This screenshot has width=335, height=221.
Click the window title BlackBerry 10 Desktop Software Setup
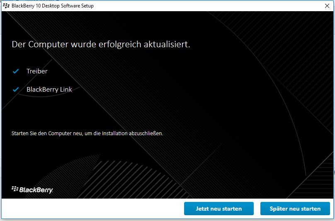[x=53, y=6]
